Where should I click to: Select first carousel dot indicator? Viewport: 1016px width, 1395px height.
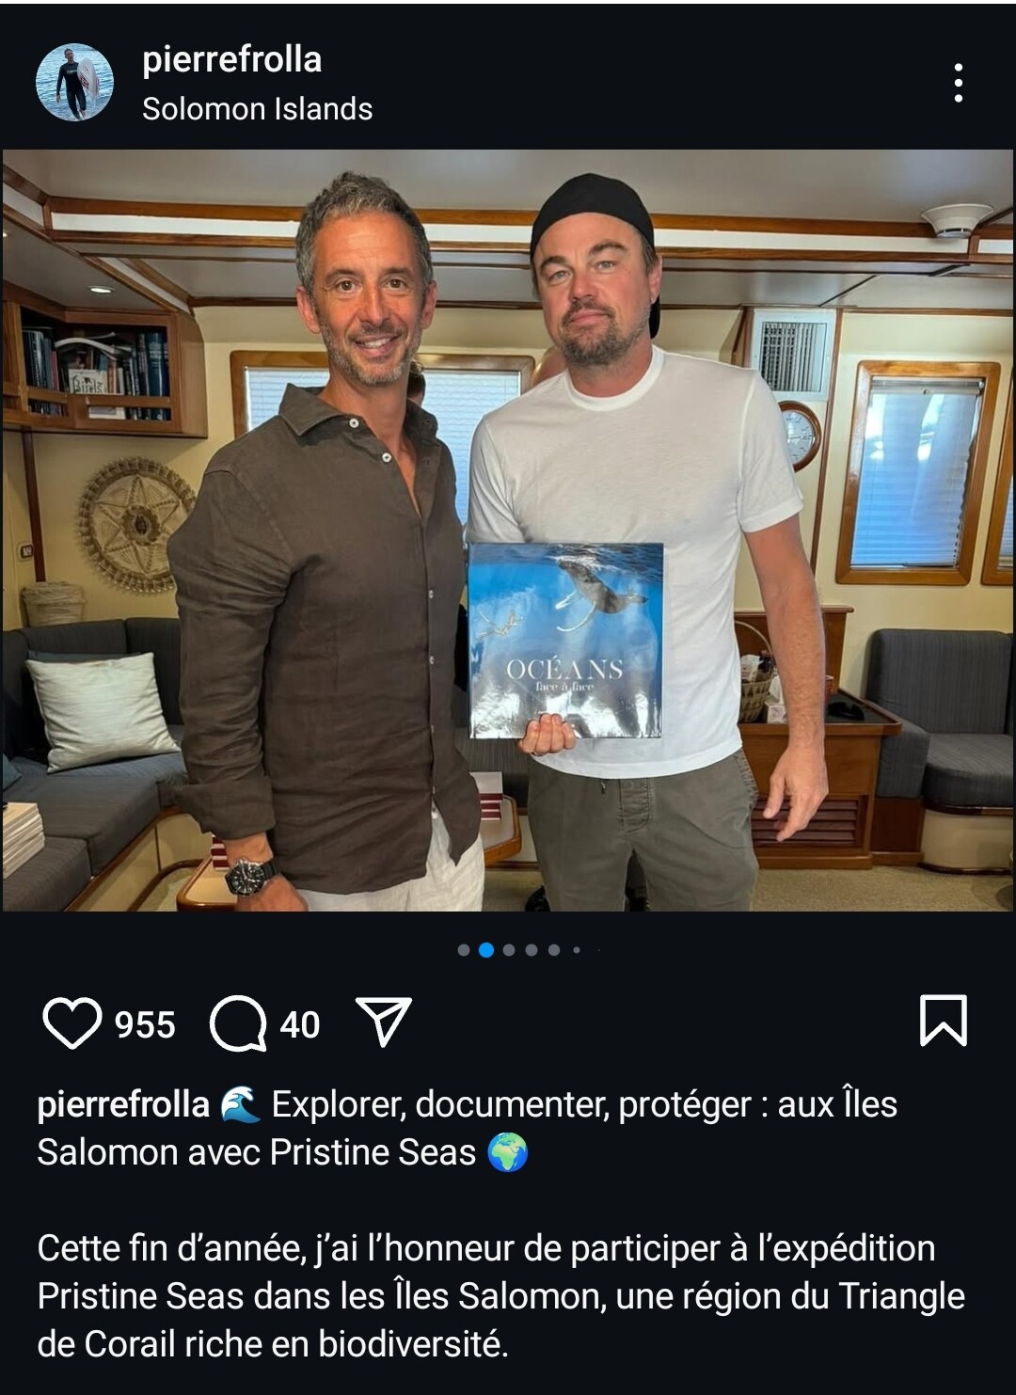(464, 950)
